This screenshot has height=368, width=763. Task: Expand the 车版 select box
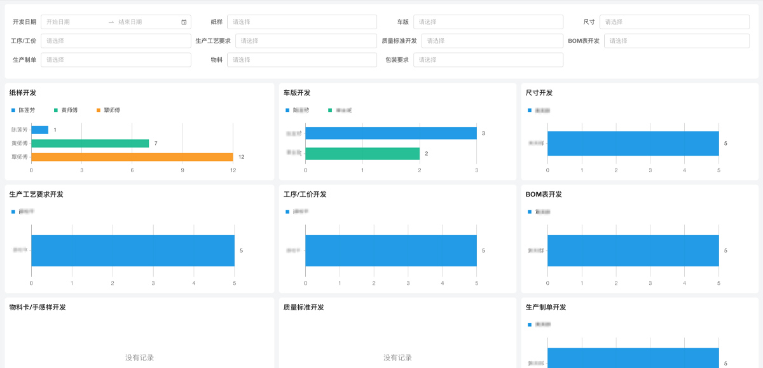[x=488, y=22]
